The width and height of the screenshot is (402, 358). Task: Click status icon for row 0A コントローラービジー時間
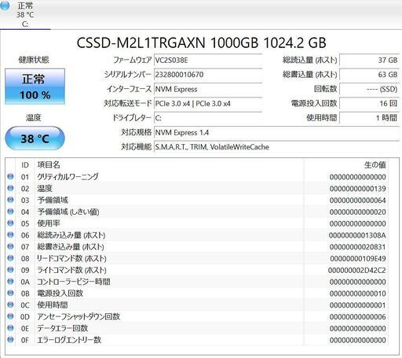pyautogui.click(x=10, y=282)
